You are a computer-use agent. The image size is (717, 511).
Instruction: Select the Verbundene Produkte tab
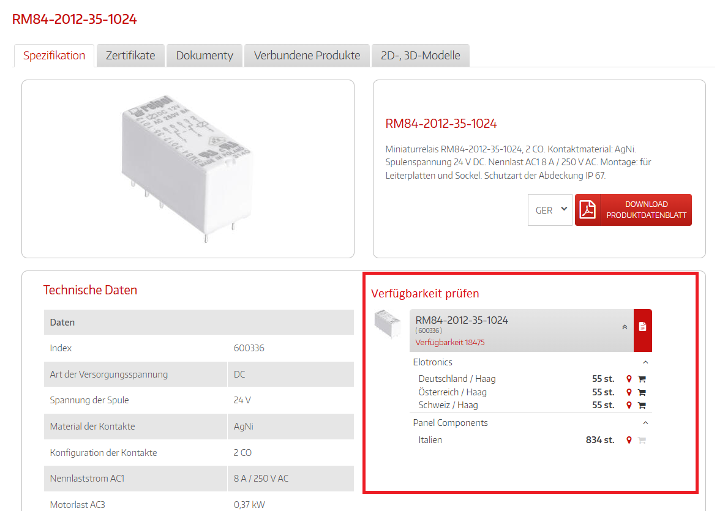[x=307, y=56]
